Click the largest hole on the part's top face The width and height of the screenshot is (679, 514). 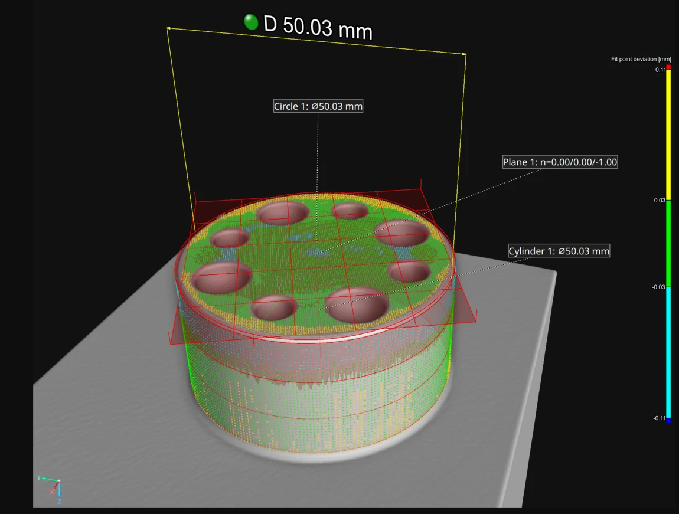(x=357, y=304)
